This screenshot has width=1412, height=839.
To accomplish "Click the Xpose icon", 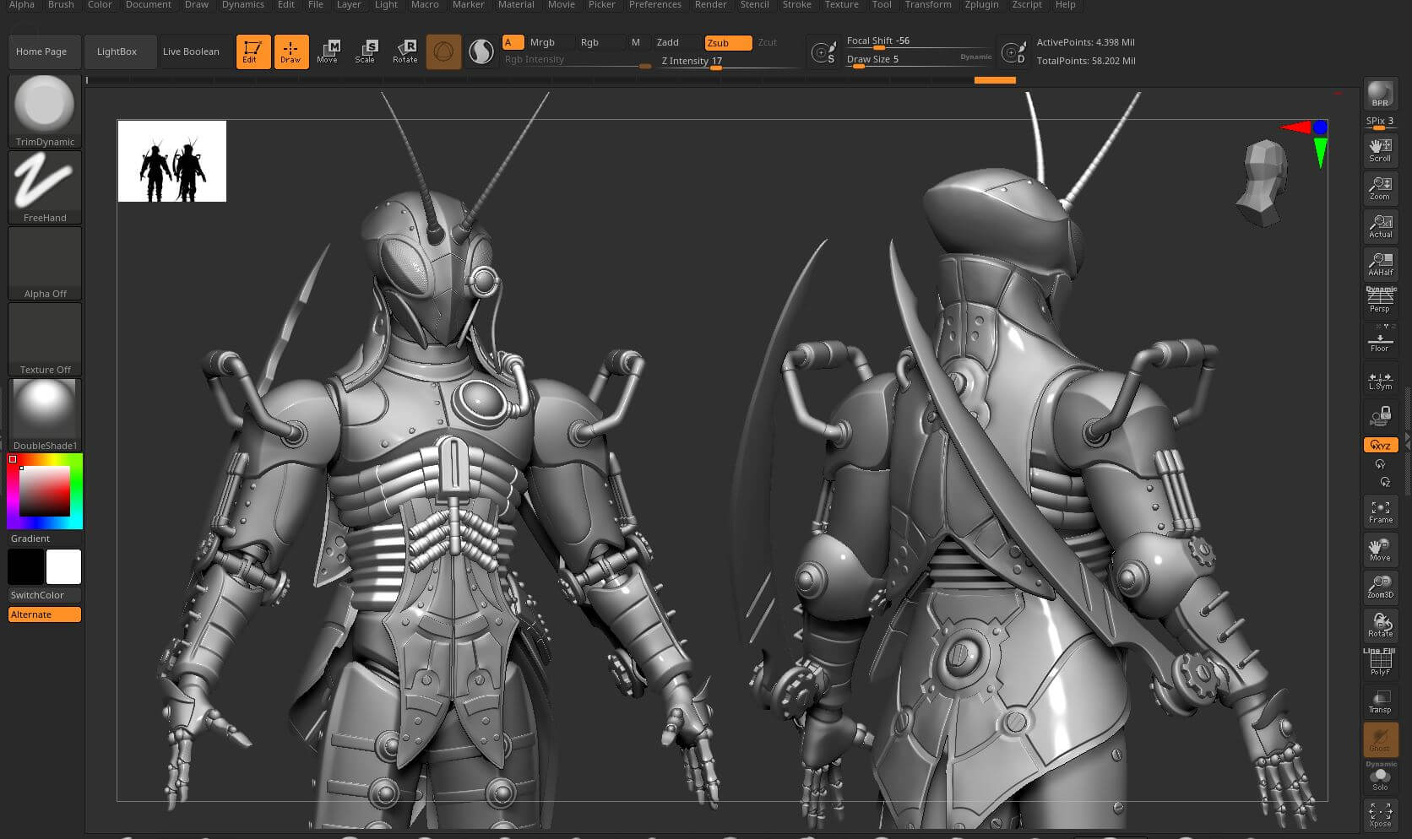I will click(x=1380, y=815).
